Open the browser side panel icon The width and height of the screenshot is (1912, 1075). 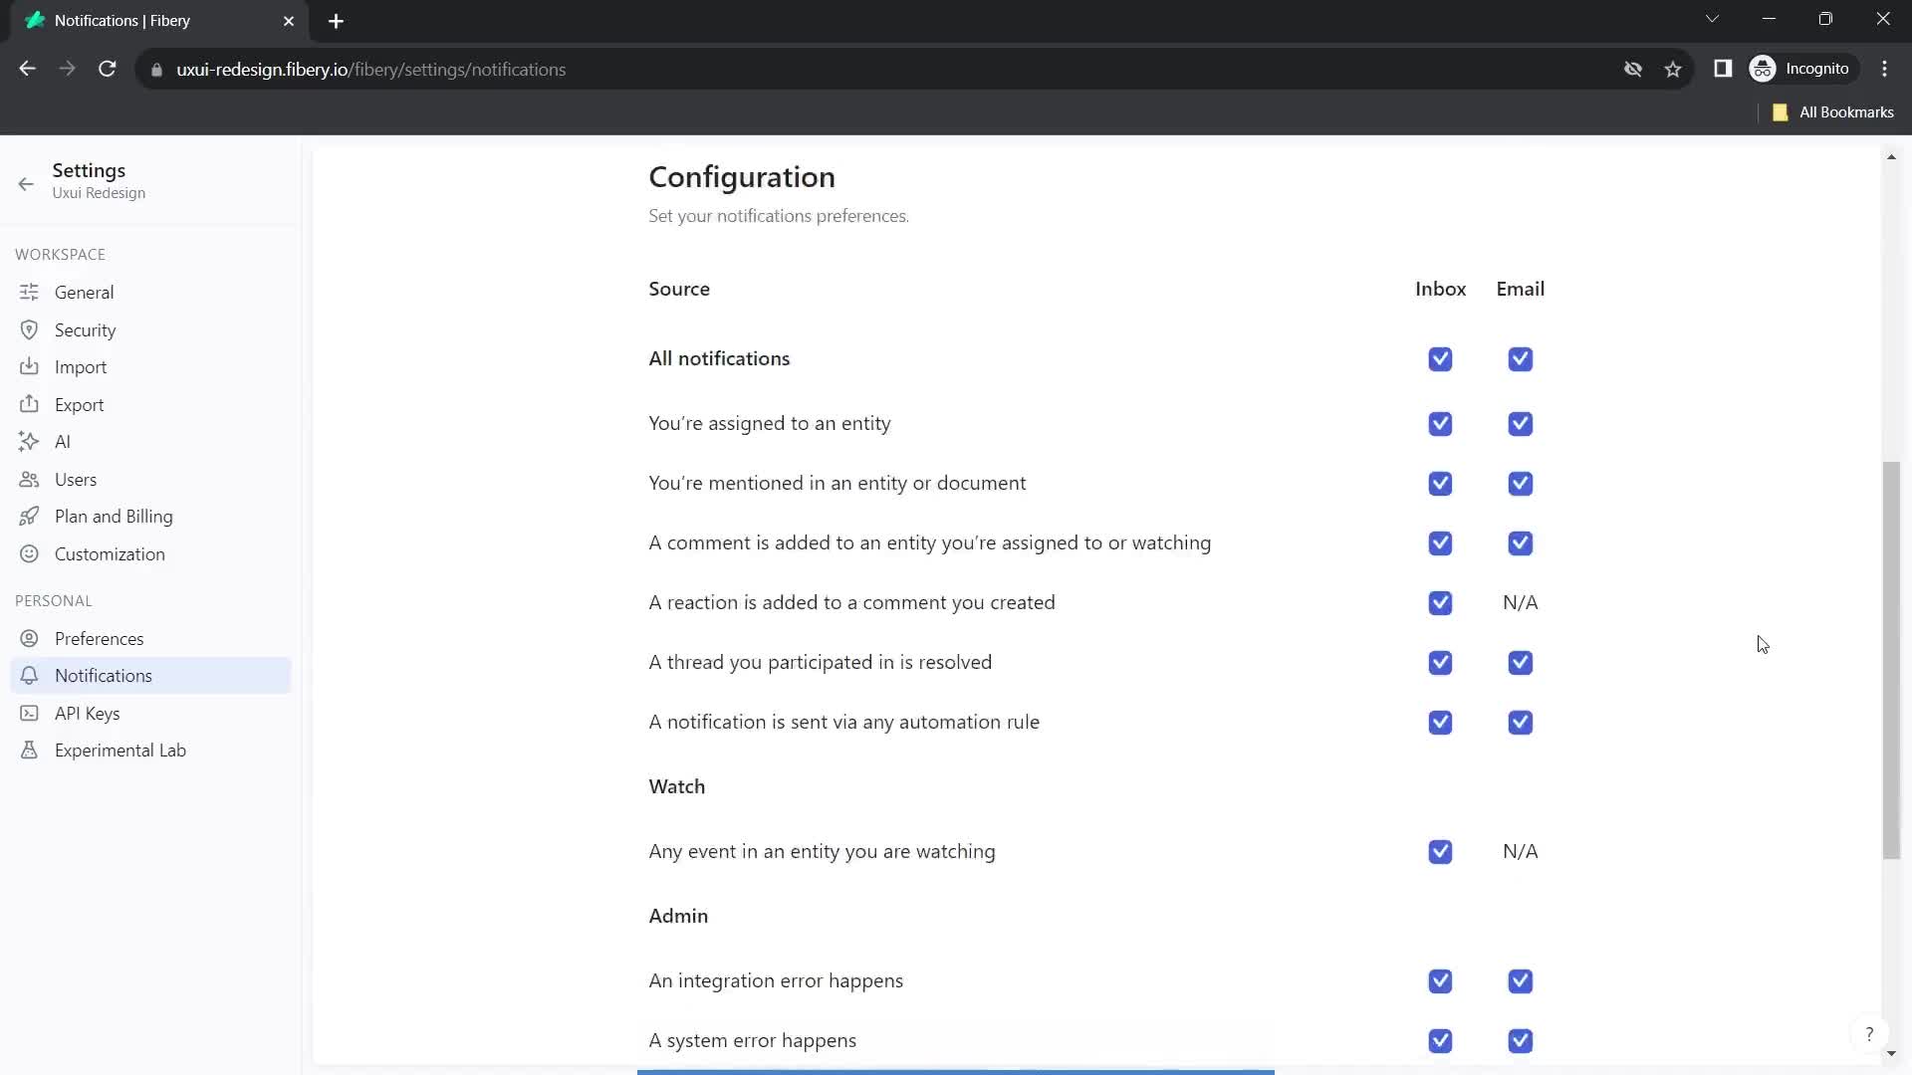(x=1723, y=69)
